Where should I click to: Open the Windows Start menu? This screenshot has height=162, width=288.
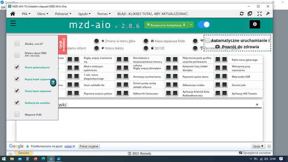click(4, 159)
